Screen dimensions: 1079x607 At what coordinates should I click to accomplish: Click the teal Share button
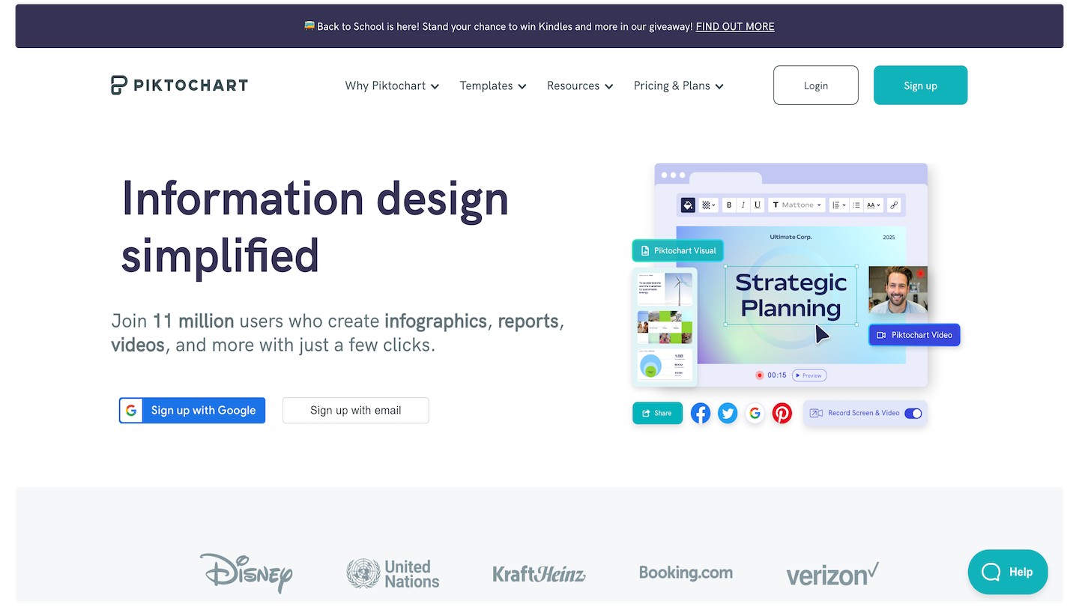(657, 413)
